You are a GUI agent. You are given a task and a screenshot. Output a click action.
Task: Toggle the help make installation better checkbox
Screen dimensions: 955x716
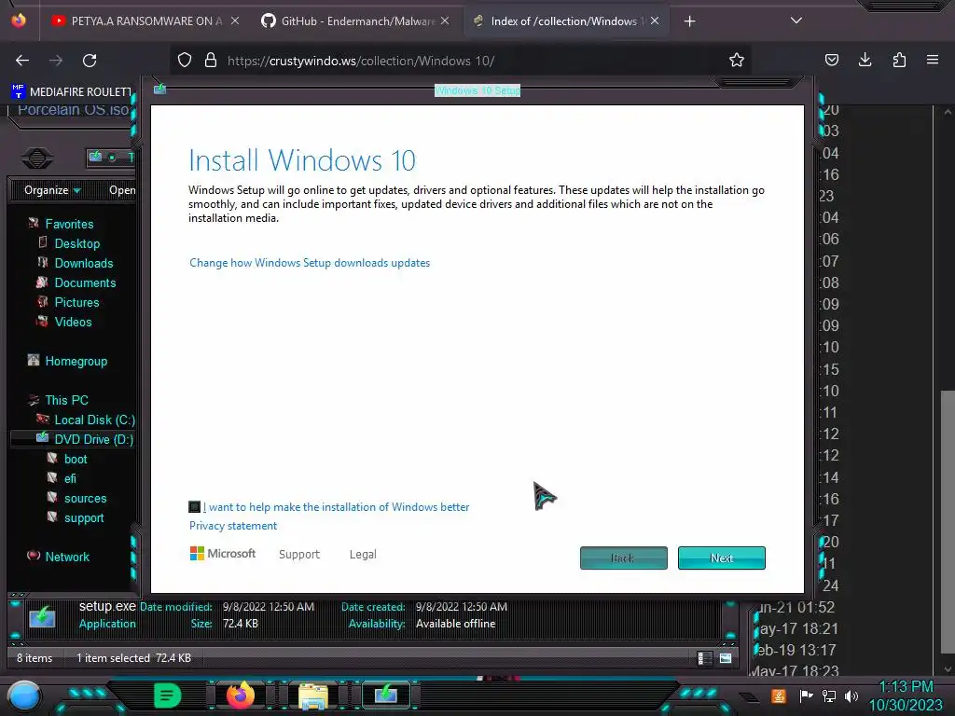click(x=194, y=506)
